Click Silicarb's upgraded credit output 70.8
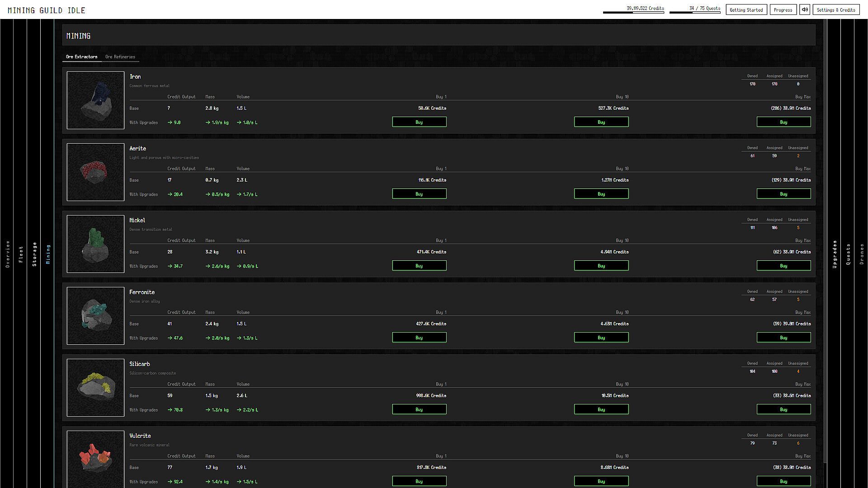The image size is (868, 488). 175,410
